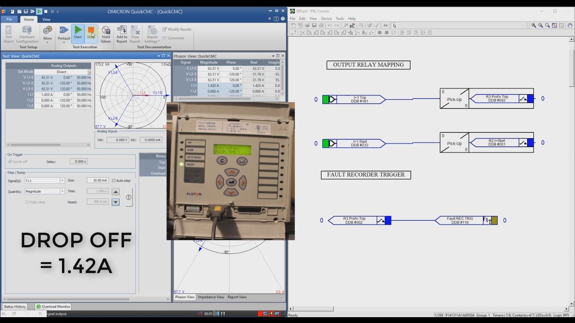
Task: Click zoom in magnifier icon
Action: point(534,26)
